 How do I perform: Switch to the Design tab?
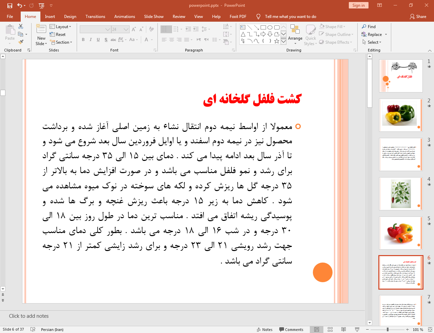coord(70,17)
